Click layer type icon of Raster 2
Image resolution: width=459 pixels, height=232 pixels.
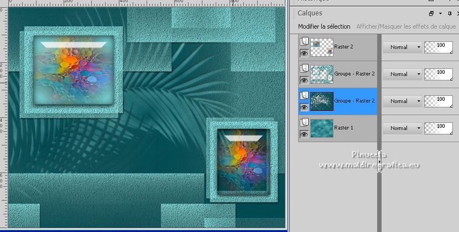pos(304,41)
